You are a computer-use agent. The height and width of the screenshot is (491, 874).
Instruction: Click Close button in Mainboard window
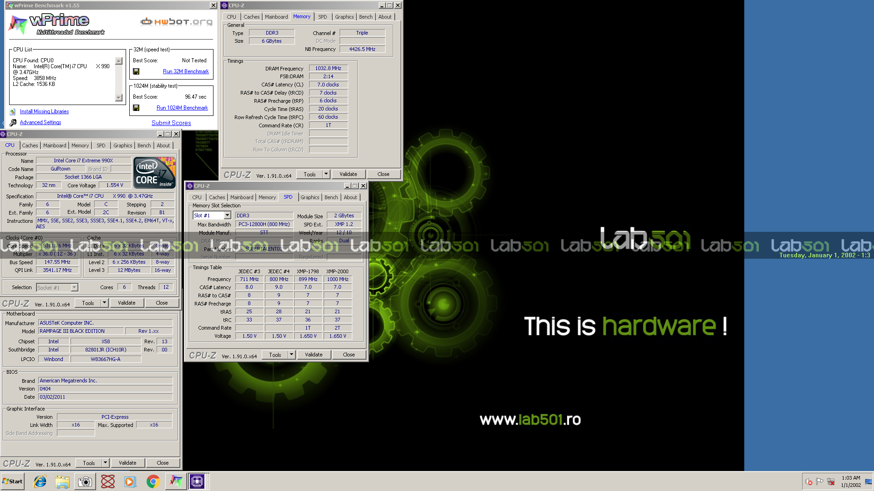point(163,463)
